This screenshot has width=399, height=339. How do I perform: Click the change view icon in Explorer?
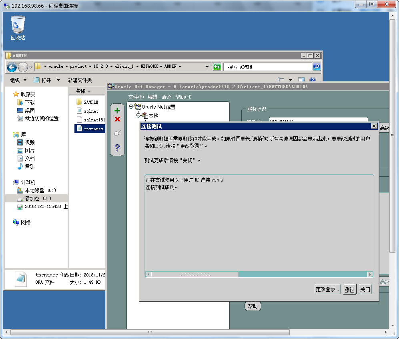281,80
